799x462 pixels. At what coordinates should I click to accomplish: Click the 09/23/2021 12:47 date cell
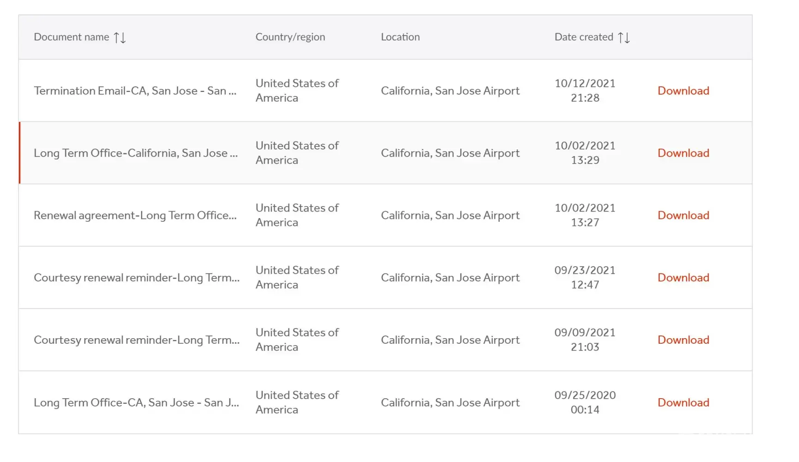(x=585, y=278)
